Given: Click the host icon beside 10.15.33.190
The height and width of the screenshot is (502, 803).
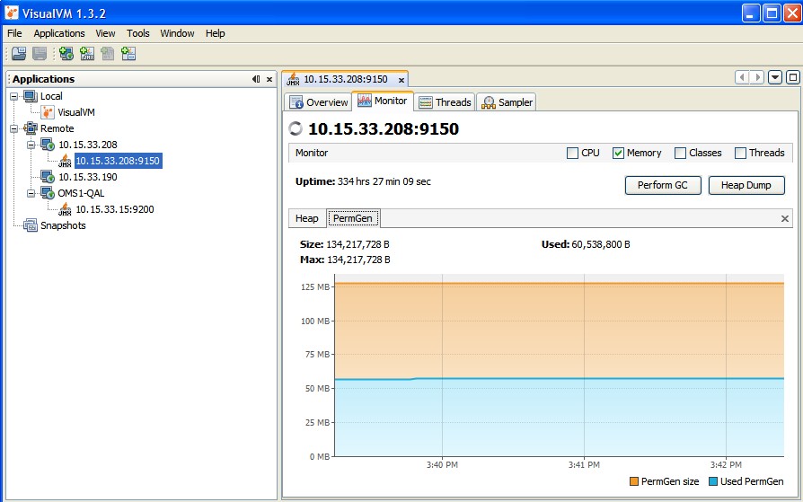Looking at the screenshot, I should coord(48,177).
